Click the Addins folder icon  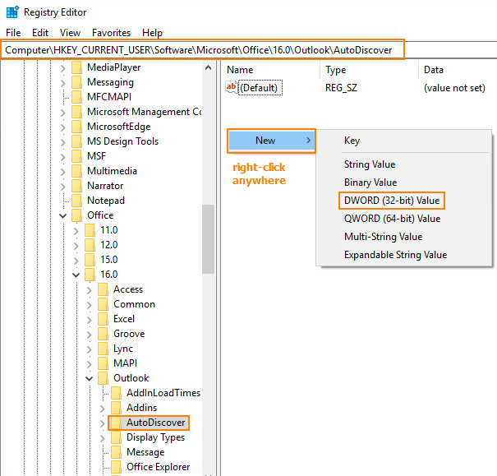click(117, 408)
